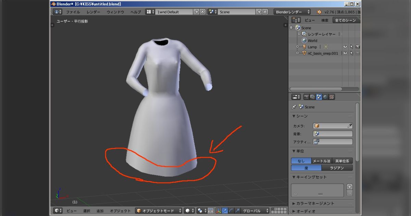Image resolution: width=411 pixels, height=216 pixels.
Task: Hide the Lamp using its eye toggle
Action: click(345, 47)
